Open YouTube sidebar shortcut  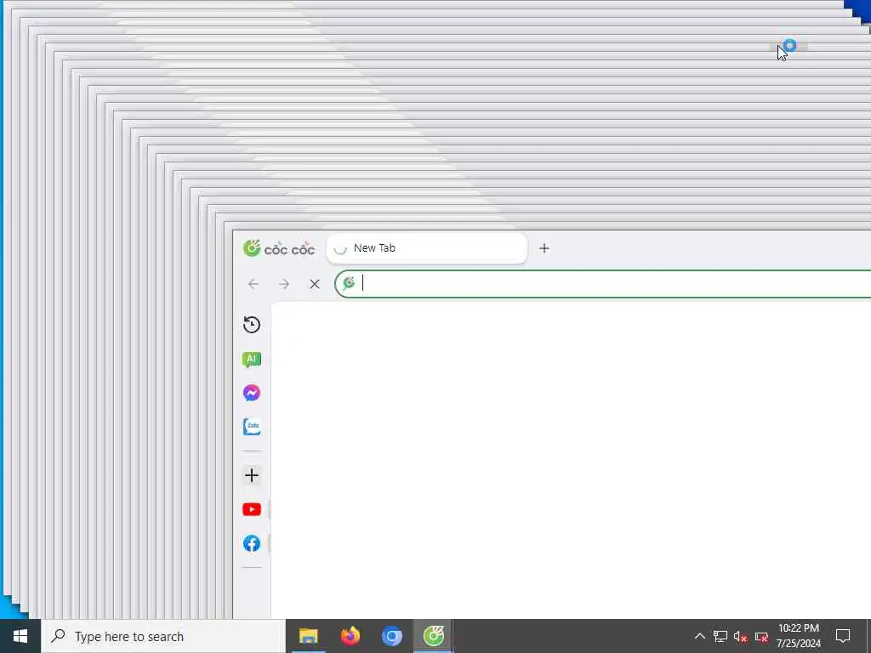(252, 509)
